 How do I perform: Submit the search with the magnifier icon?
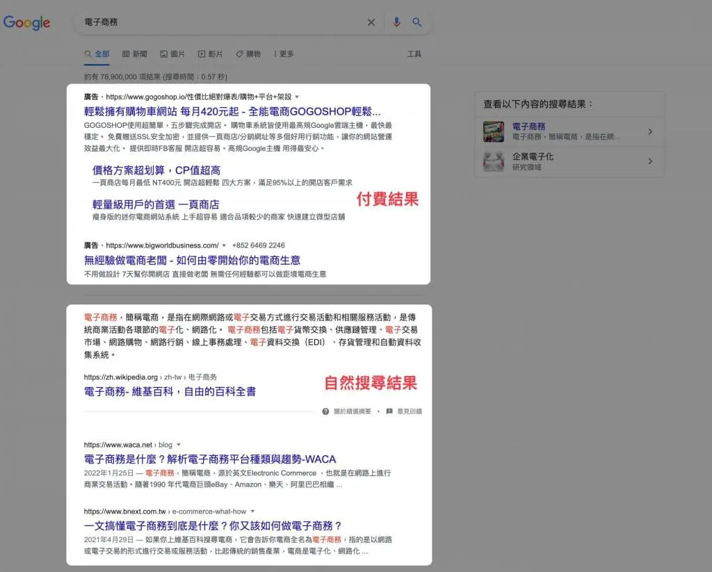click(x=417, y=22)
